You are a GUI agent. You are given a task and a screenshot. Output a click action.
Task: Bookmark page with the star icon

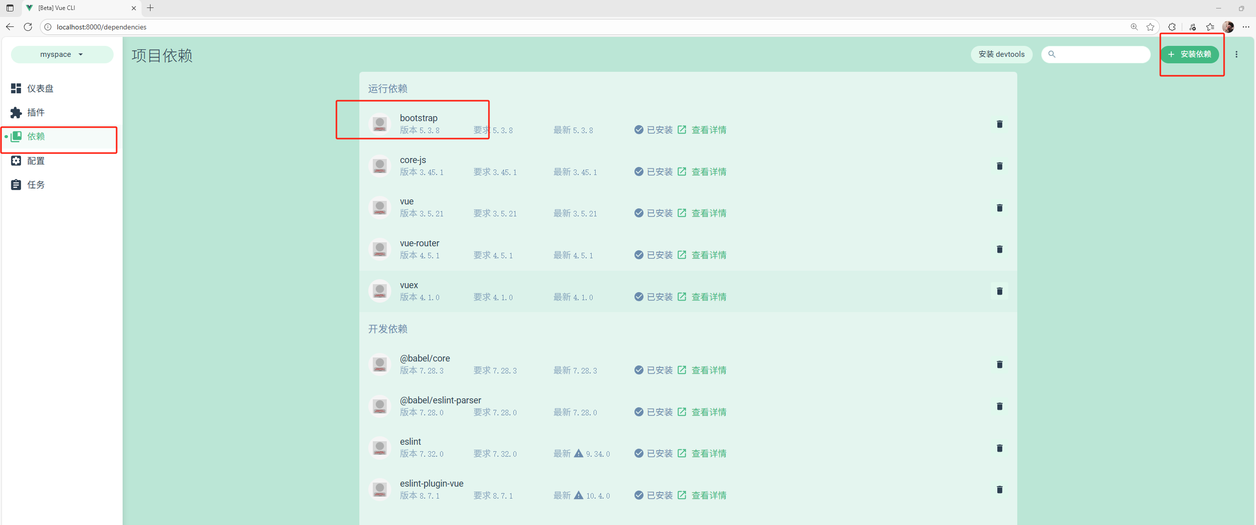coord(1150,27)
